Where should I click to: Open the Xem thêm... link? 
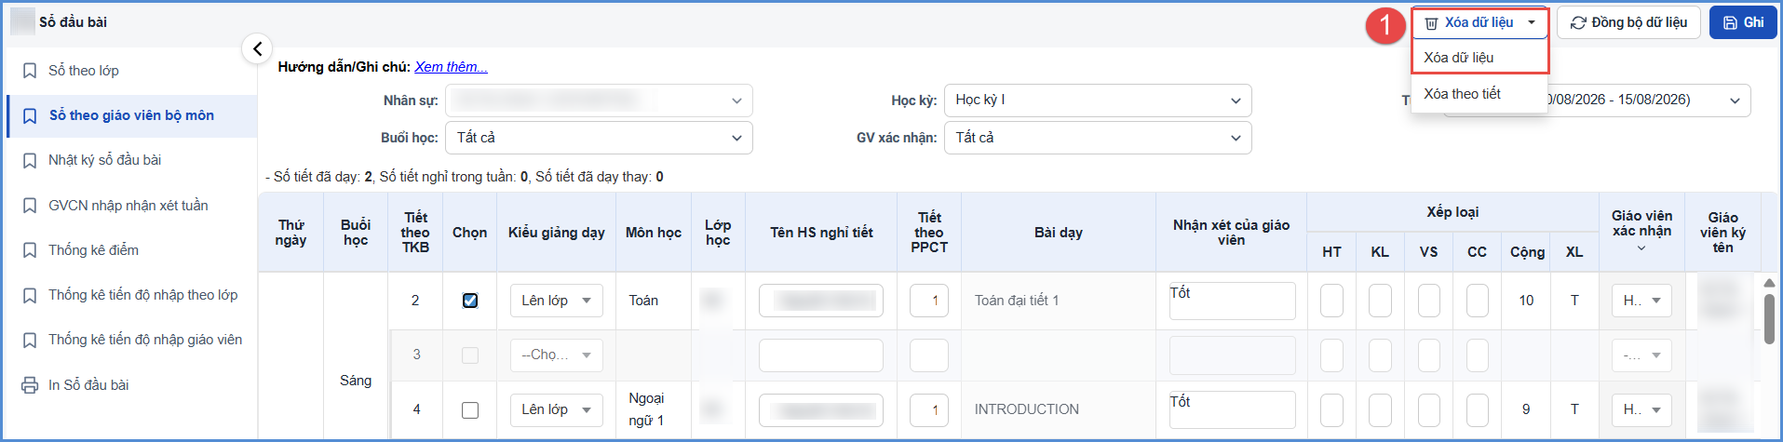(451, 67)
